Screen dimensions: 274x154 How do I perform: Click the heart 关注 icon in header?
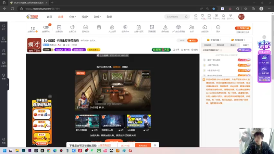202,16
